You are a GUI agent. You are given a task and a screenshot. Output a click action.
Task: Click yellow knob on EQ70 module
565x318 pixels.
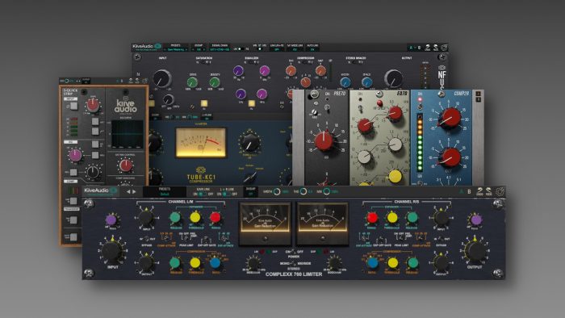395,177
